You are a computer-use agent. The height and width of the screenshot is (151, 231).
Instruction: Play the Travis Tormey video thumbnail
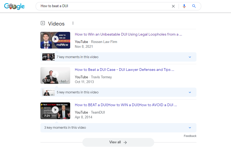pyautogui.click(x=55, y=75)
